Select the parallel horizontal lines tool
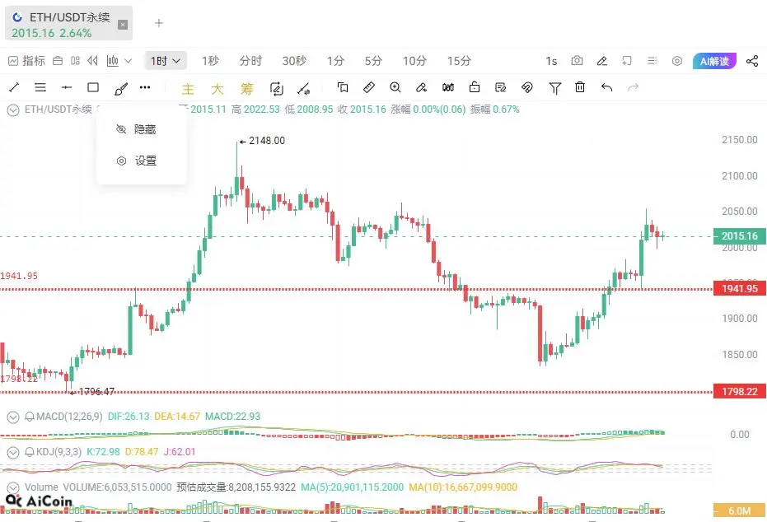 point(40,87)
